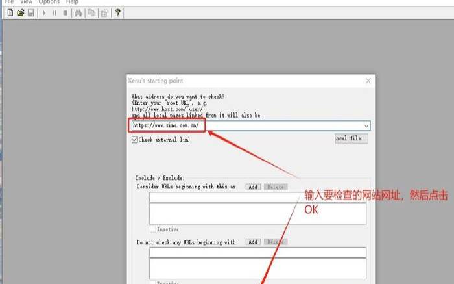Screen dimensions: 454x284
Task: Expand the URL address dropdown arrow
Action: click(366, 125)
